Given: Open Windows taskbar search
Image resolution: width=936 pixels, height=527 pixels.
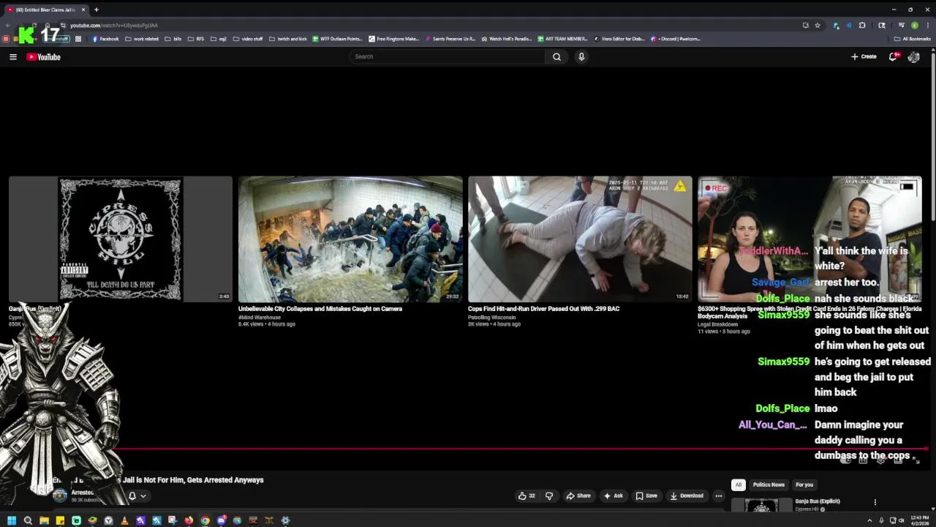Looking at the screenshot, I should (28, 520).
